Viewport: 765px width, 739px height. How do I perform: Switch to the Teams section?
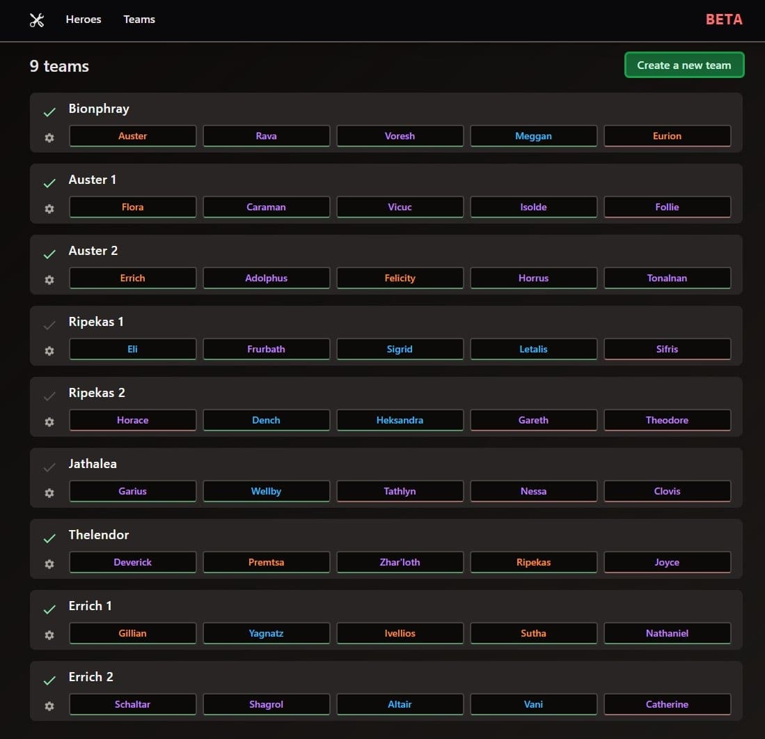coord(139,20)
